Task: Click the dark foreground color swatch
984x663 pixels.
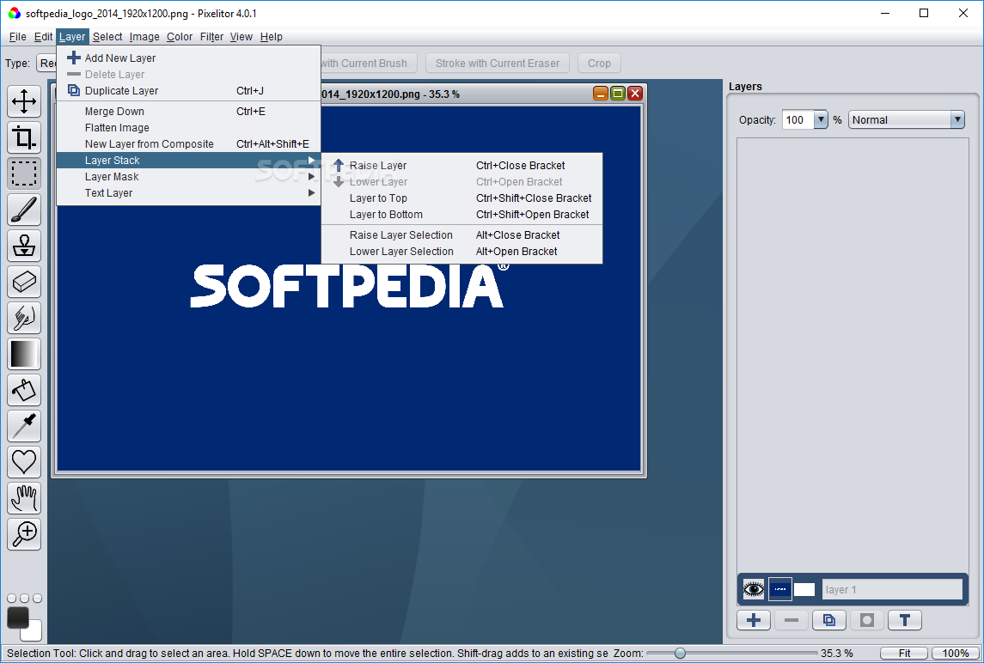Action: click(x=17, y=617)
